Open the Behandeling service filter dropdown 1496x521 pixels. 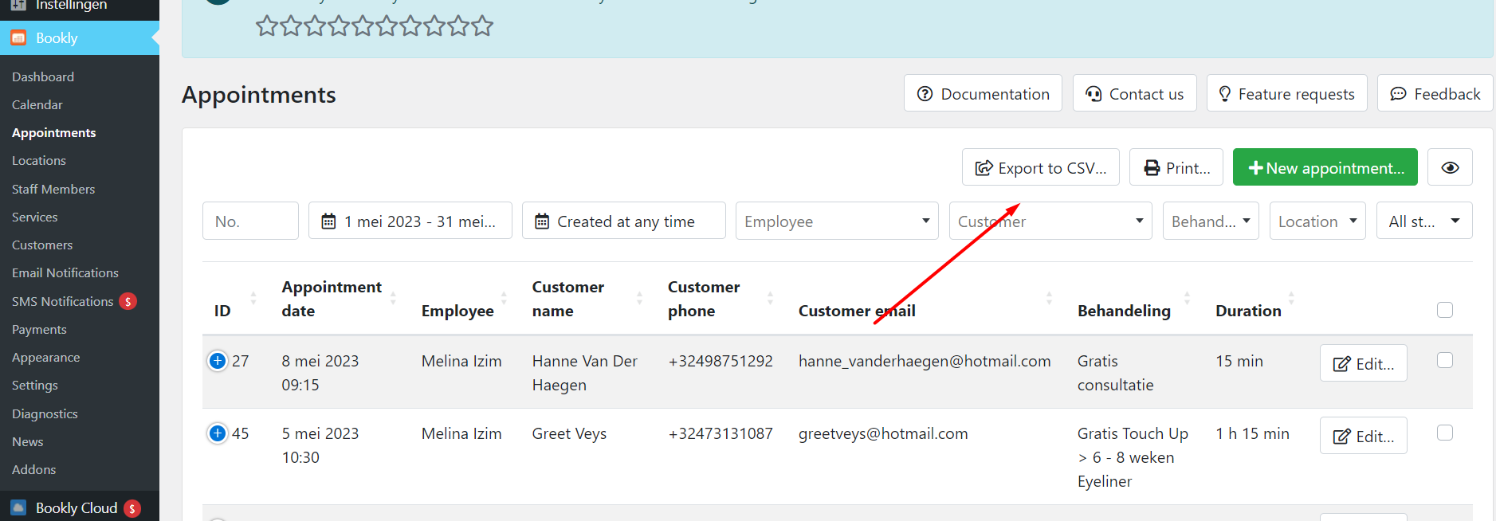(x=1211, y=221)
